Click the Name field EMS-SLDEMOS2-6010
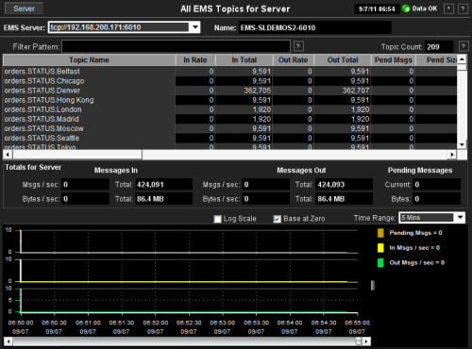Screen dimensions: 472x349 tap(314, 27)
